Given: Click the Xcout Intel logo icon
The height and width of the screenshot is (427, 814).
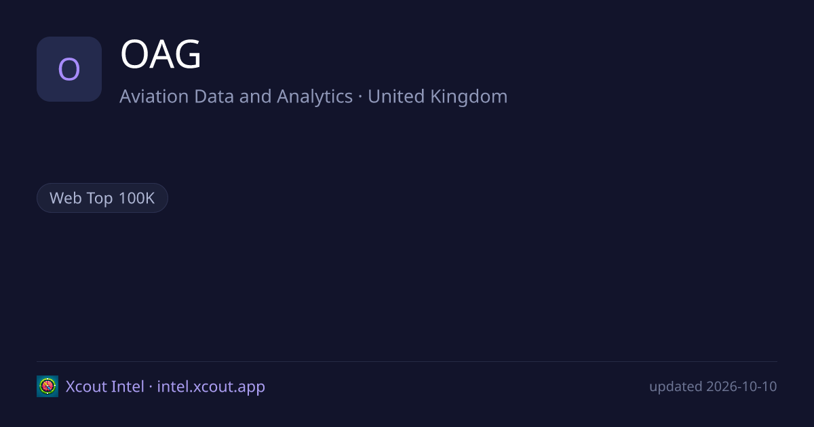Looking at the screenshot, I should click(47, 386).
